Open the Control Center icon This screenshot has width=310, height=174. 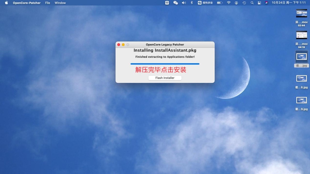[x=259, y=3]
